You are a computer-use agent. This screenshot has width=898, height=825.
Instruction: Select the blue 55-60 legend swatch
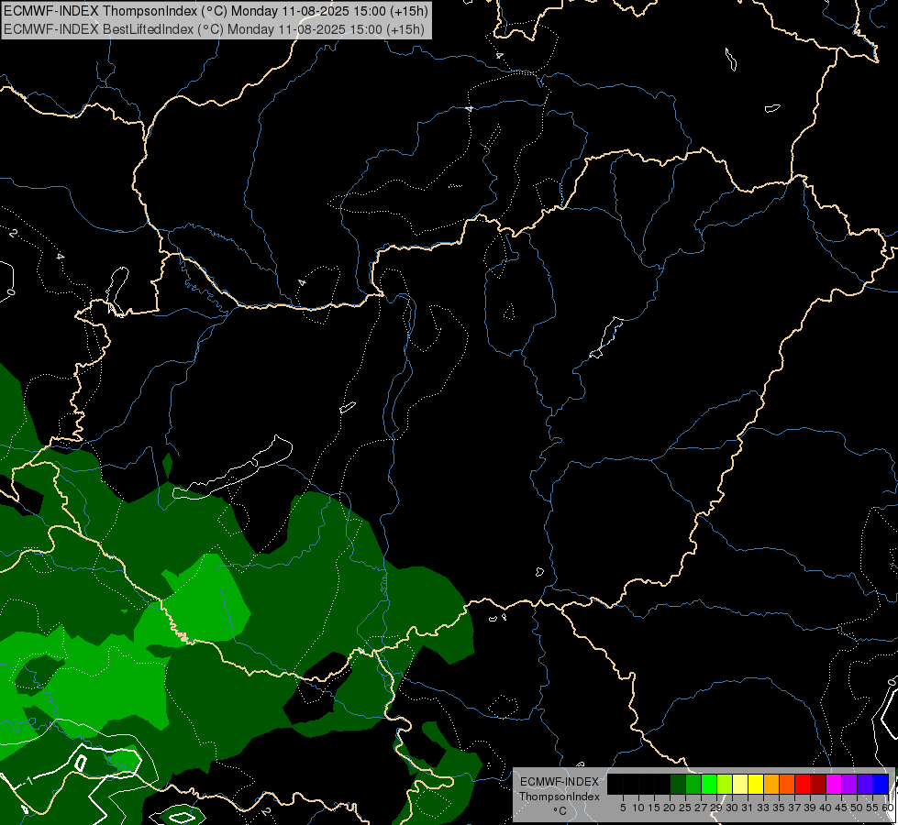pyautogui.click(x=881, y=785)
